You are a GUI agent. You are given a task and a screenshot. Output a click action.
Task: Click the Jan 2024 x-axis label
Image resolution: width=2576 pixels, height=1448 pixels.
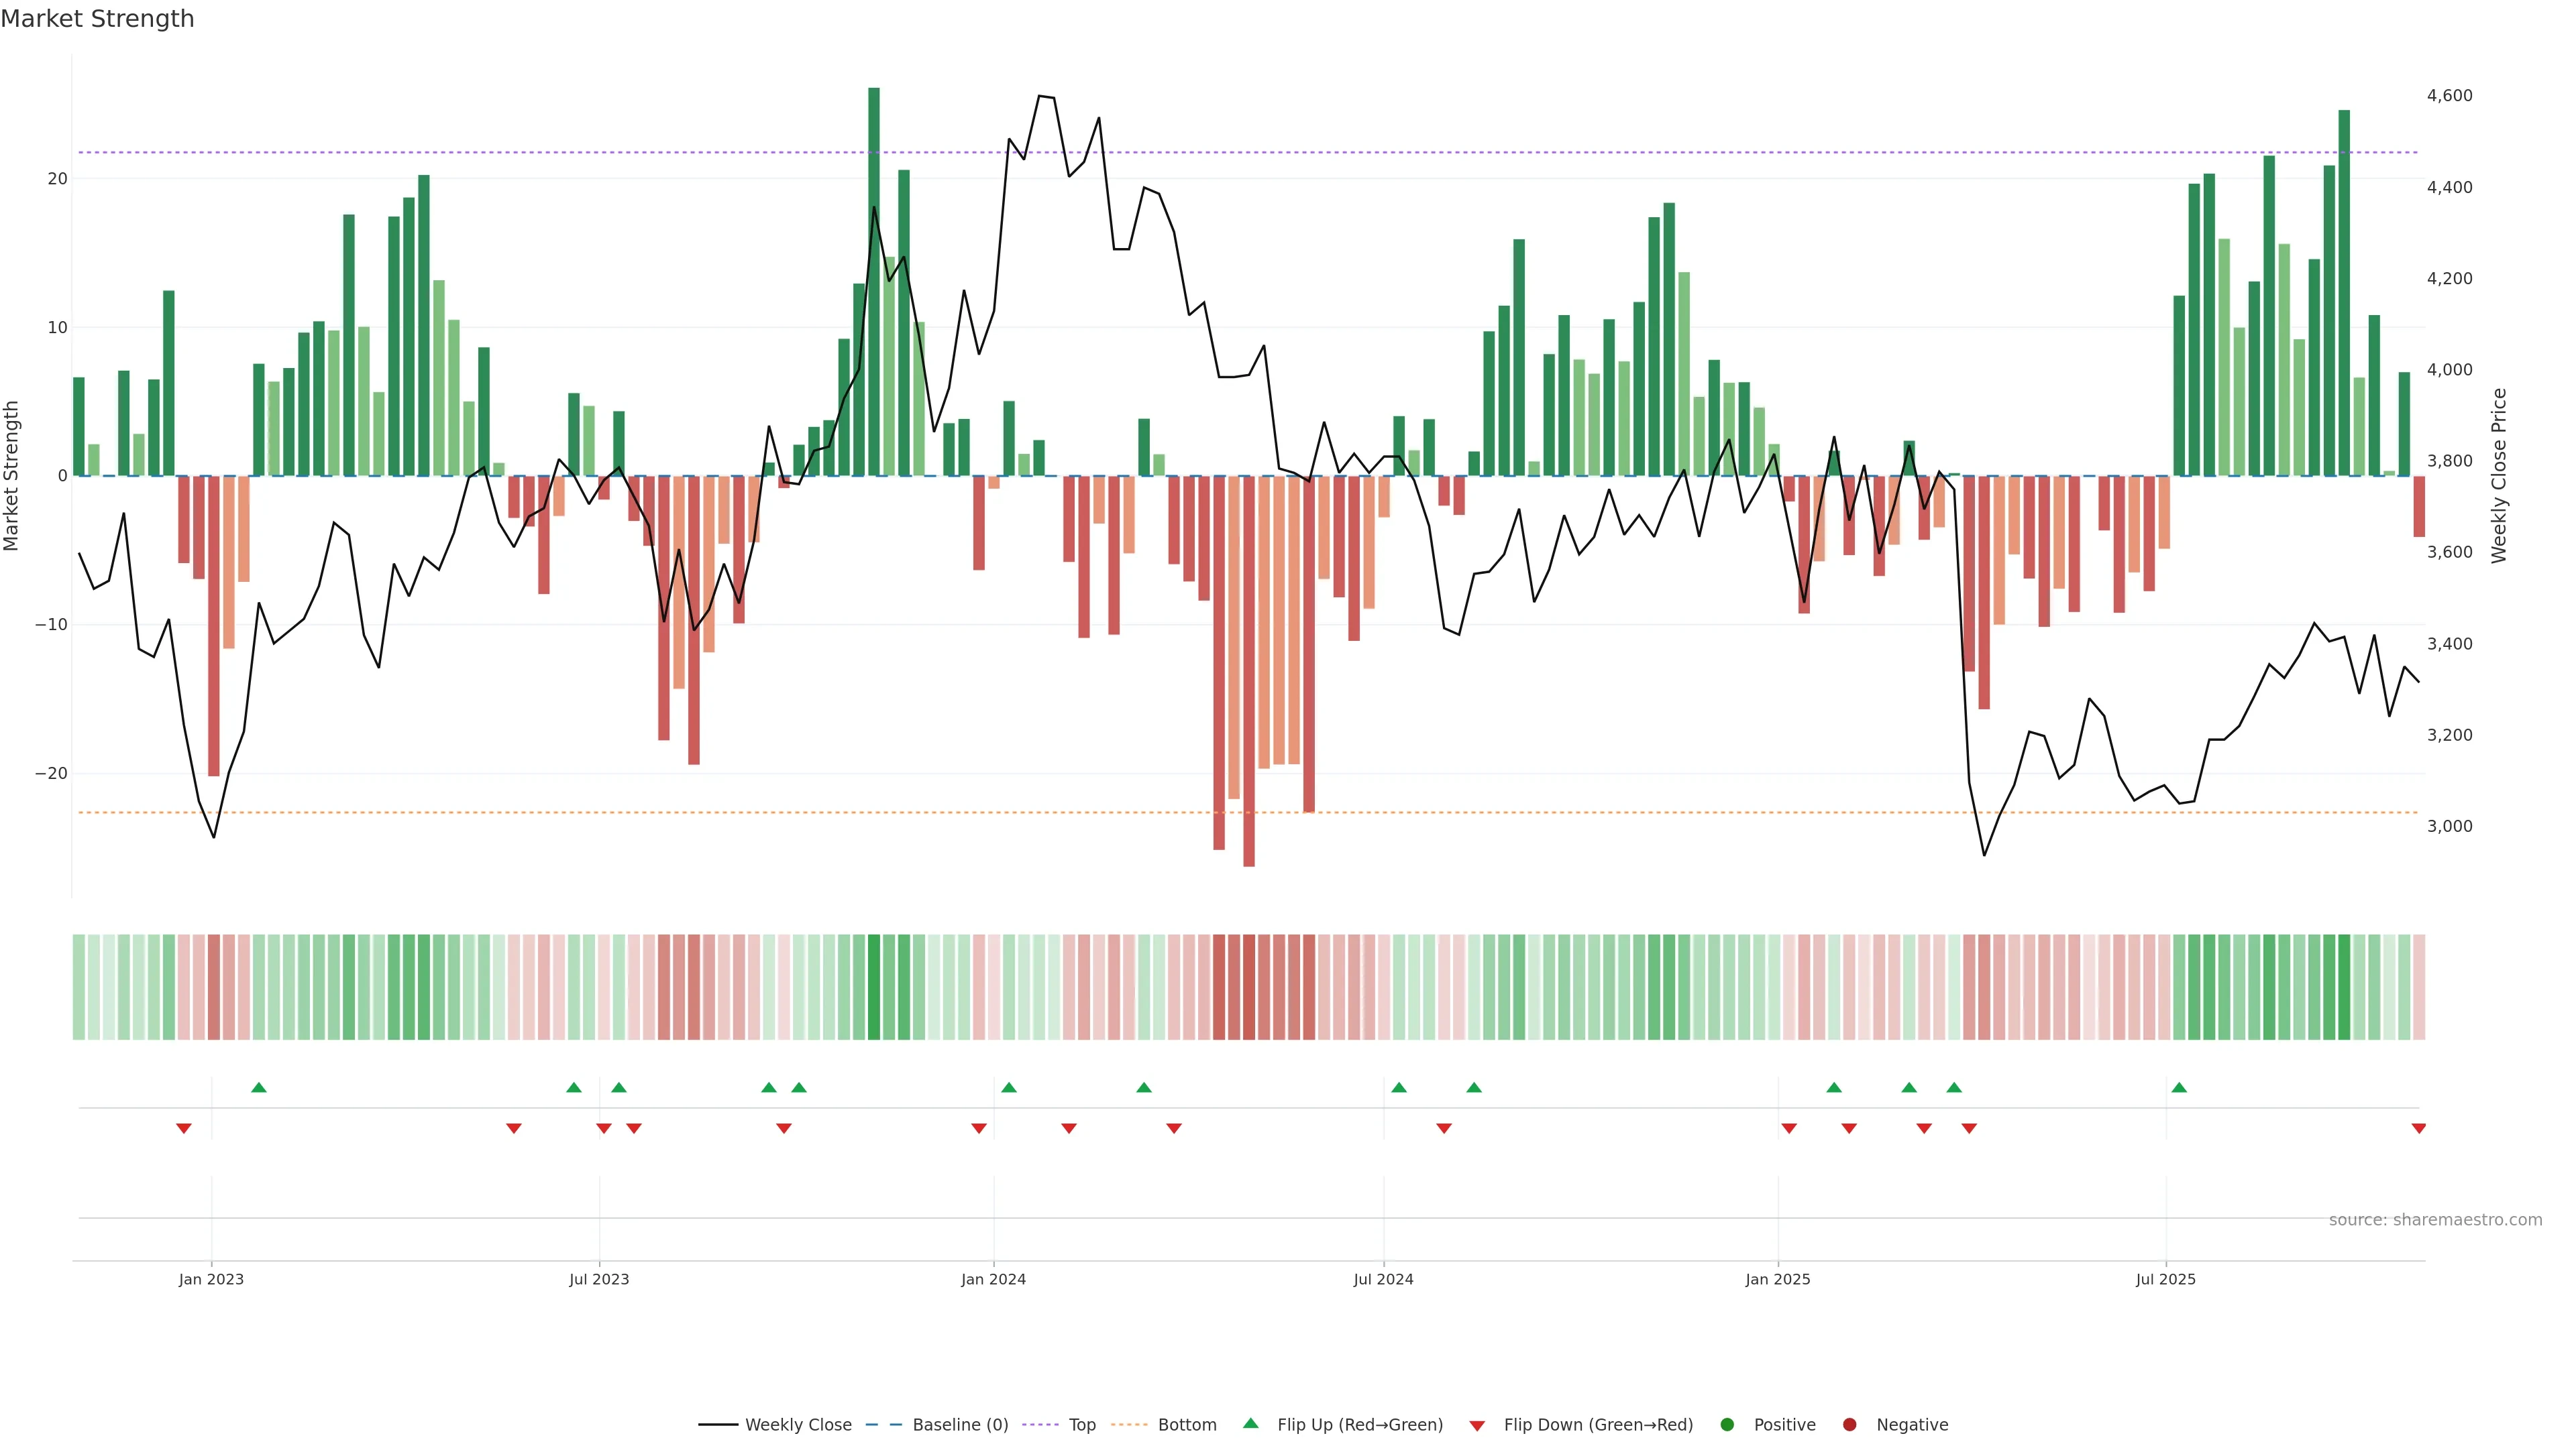click(x=993, y=1279)
